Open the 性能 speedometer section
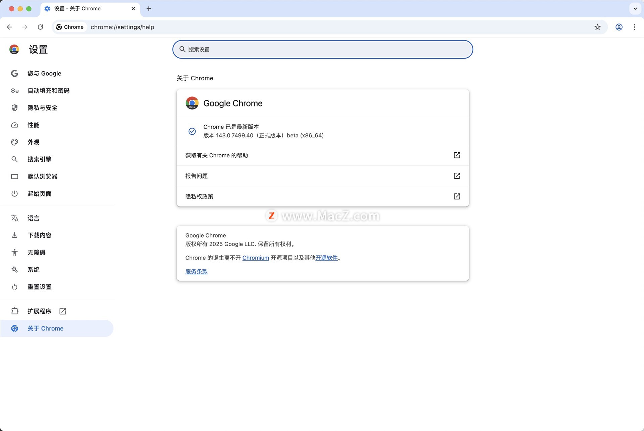The height and width of the screenshot is (431, 644). [x=33, y=125]
